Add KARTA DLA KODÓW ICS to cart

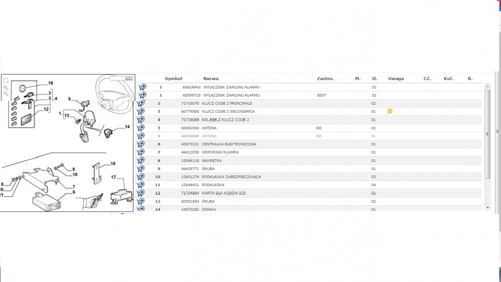tap(140, 193)
